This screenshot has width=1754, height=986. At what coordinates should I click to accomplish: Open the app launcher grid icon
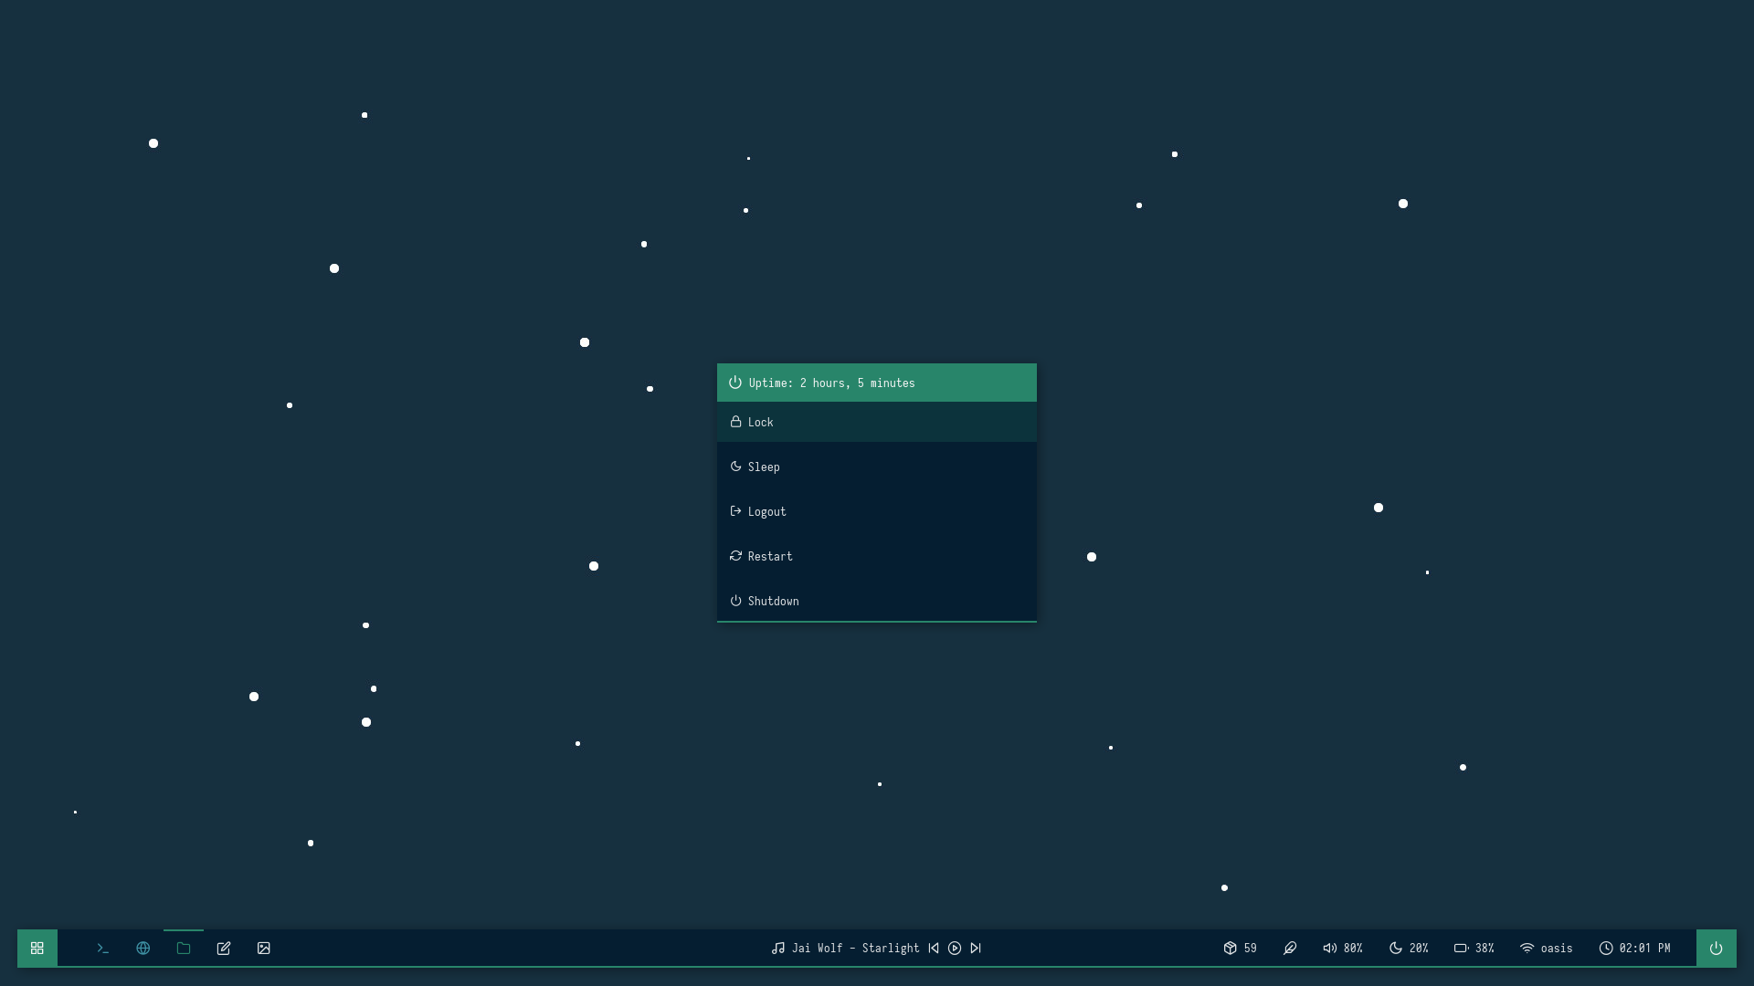37,948
